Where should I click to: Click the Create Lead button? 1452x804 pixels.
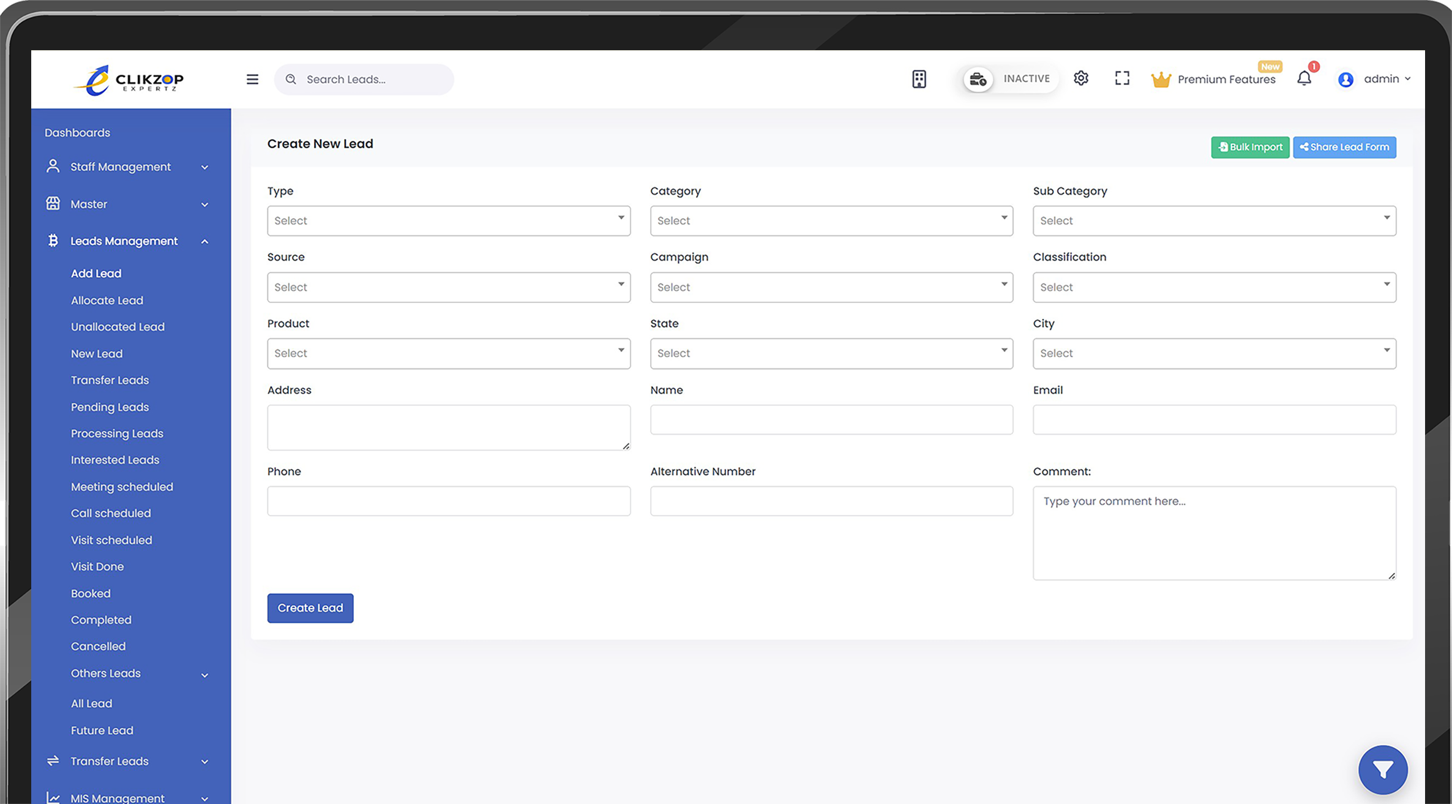pos(310,607)
